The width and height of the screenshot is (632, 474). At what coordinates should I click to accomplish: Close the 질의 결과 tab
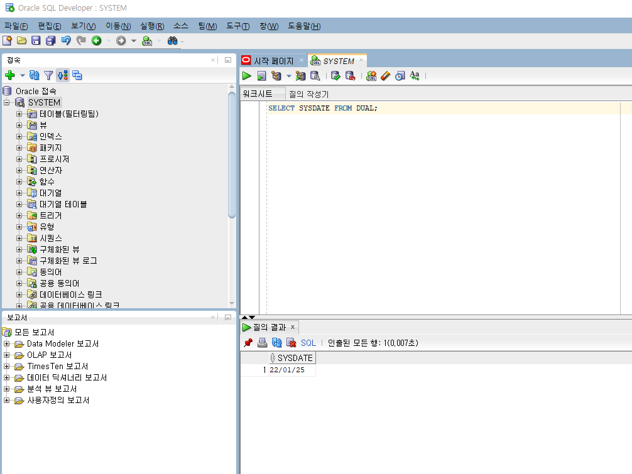293,327
